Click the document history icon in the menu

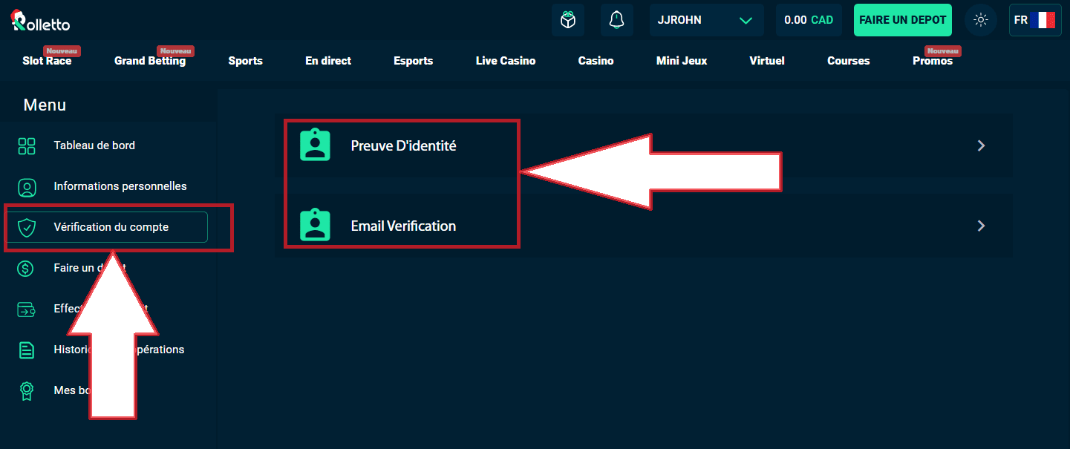click(26, 350)
